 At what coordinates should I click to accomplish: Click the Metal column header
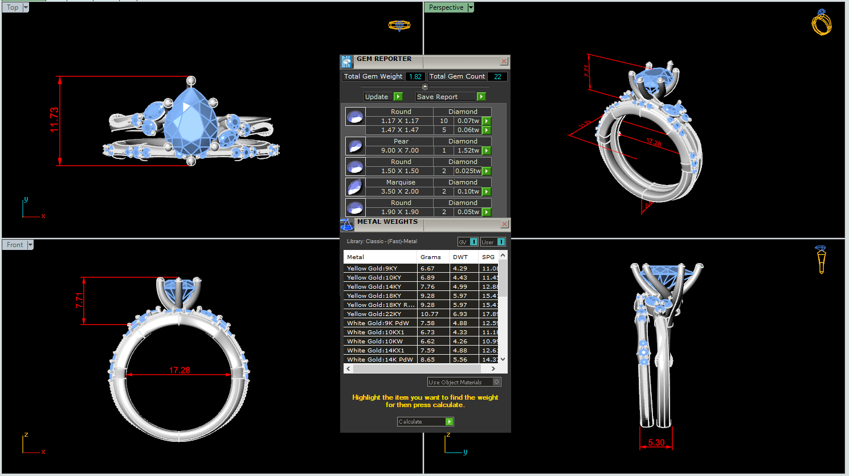point(380,257)
